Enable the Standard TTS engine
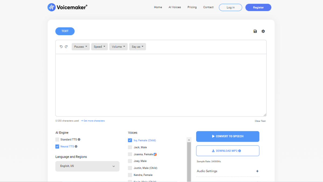323x182 pixels. 57,139
